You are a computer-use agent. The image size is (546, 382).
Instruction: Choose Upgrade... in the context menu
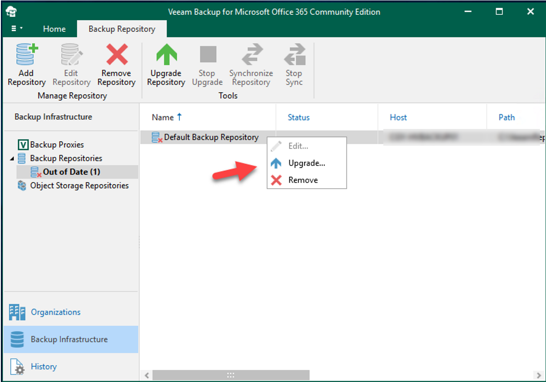[307, 163]
